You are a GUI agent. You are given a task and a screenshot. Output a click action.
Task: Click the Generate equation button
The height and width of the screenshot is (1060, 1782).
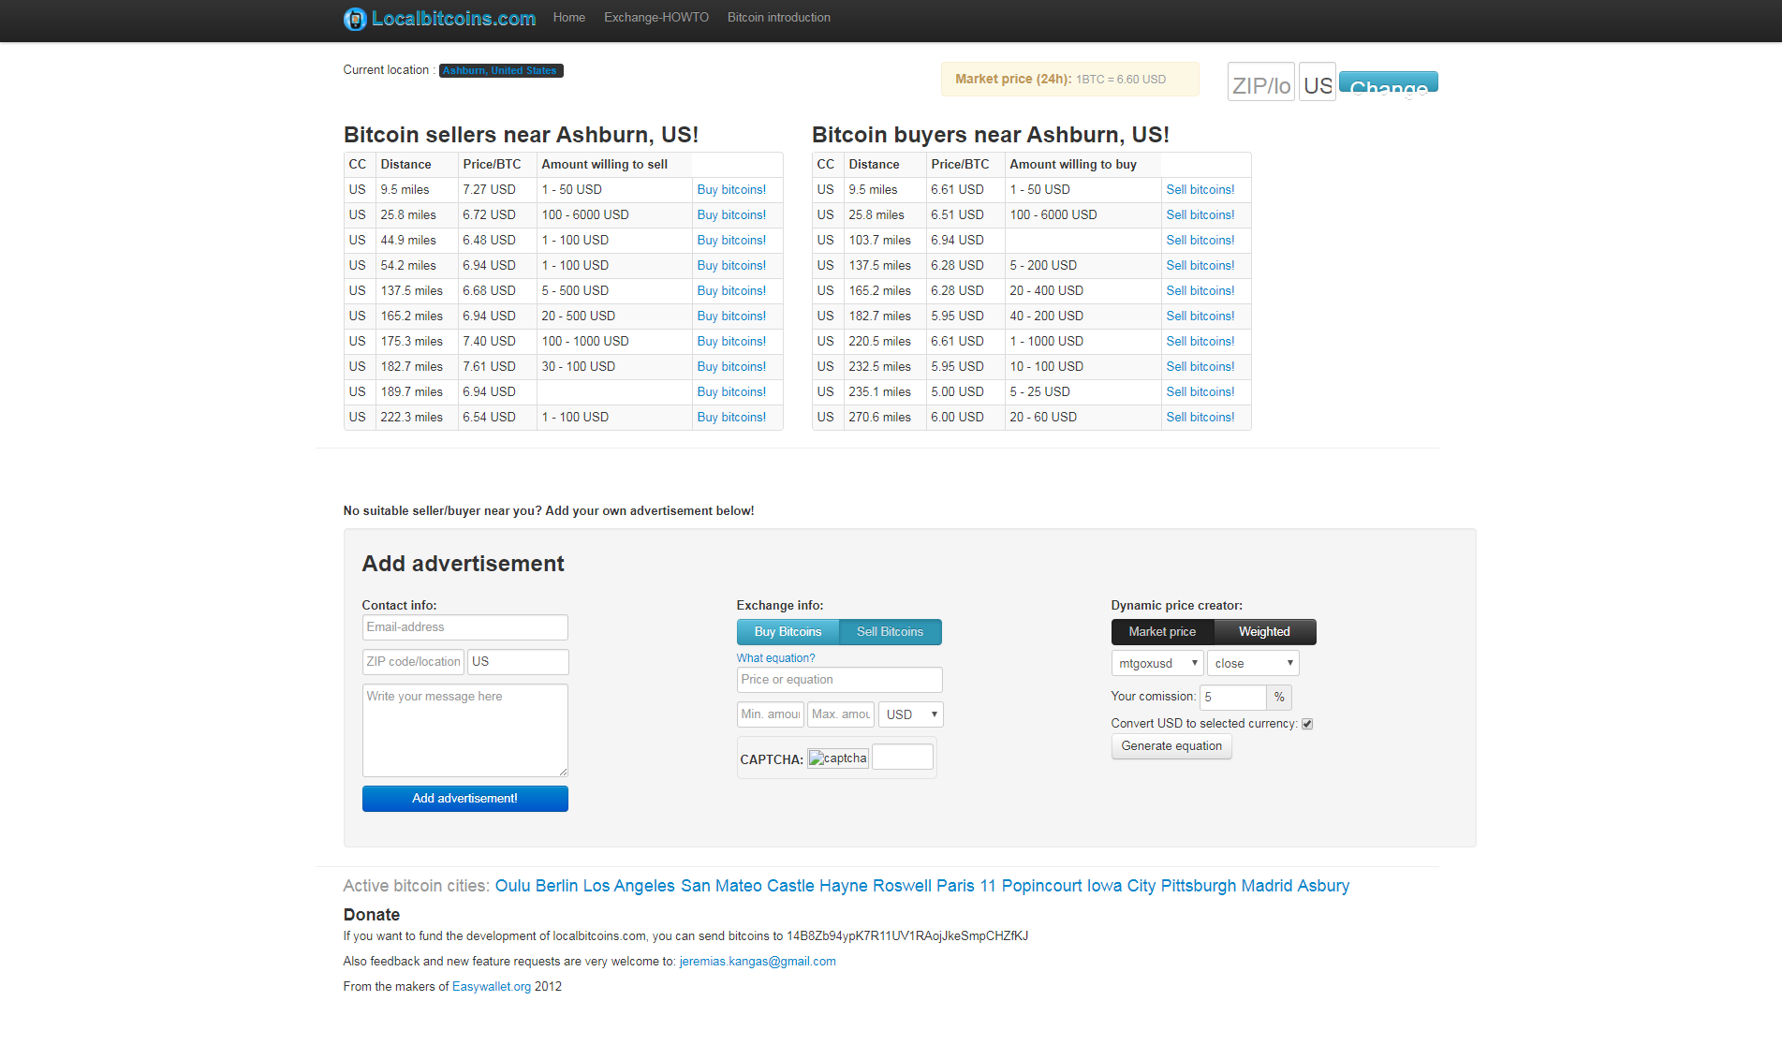[1171, 746]
